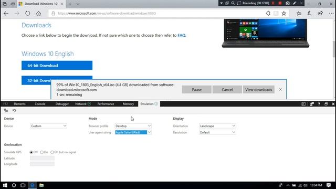Image resolution: width=336 pixels, height=189 pixels.
Task: Open File Explorer from the taskbar
Action: tap(41, 185)
